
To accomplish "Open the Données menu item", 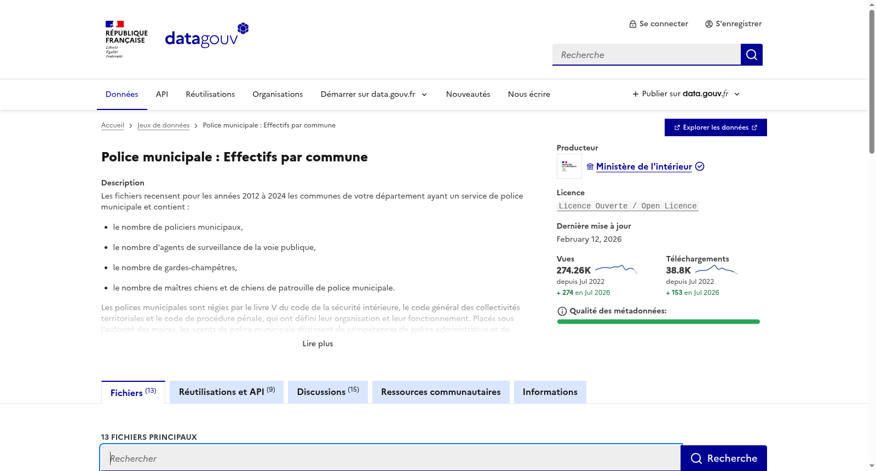I will 122,94.
